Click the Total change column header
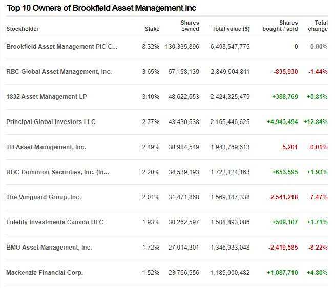This screenshot has width=335, height=288. click(x=318, y=26)
